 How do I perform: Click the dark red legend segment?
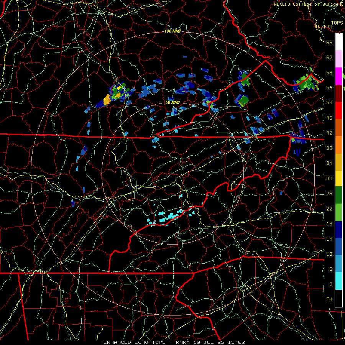click(338, 94)
